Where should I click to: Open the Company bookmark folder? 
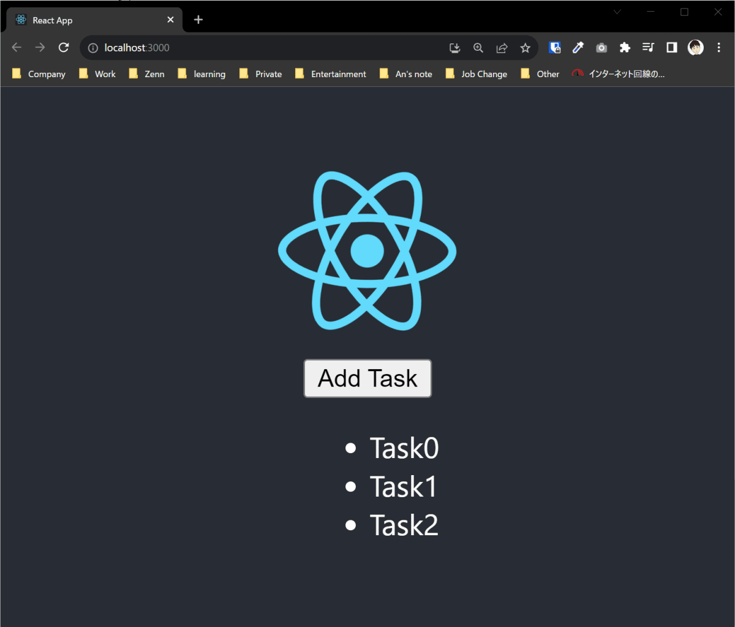[39, 74]
